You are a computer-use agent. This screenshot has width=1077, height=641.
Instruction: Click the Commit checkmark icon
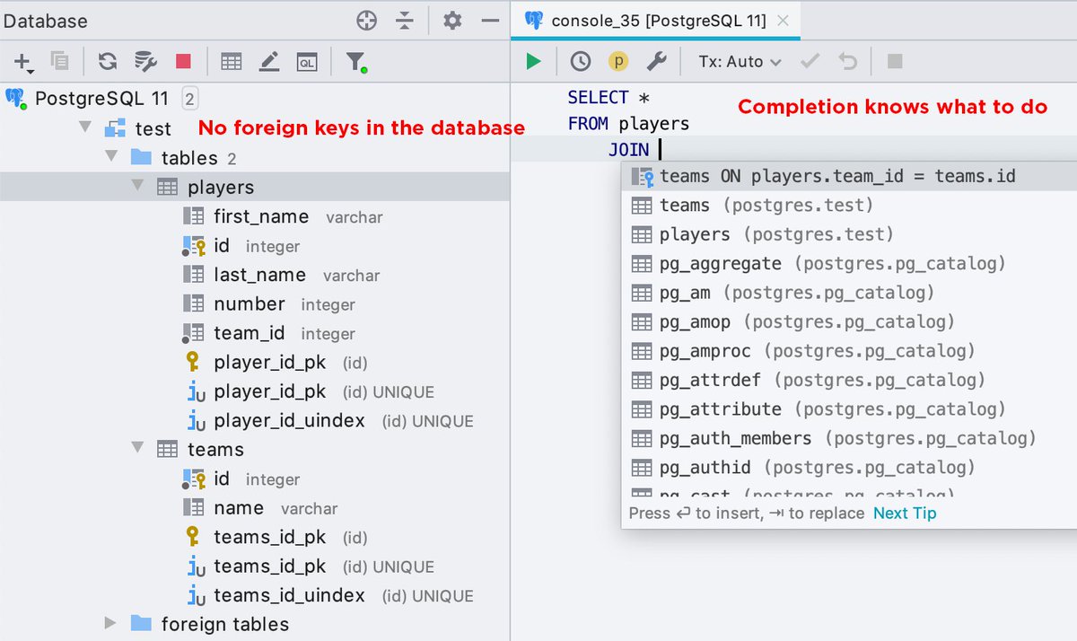(810, 61)
